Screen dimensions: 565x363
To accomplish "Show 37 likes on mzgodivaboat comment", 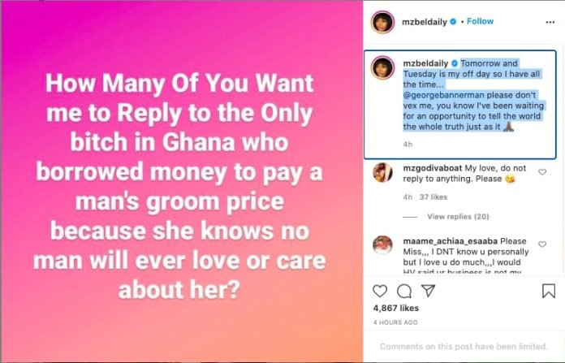I will coord(433,197).
